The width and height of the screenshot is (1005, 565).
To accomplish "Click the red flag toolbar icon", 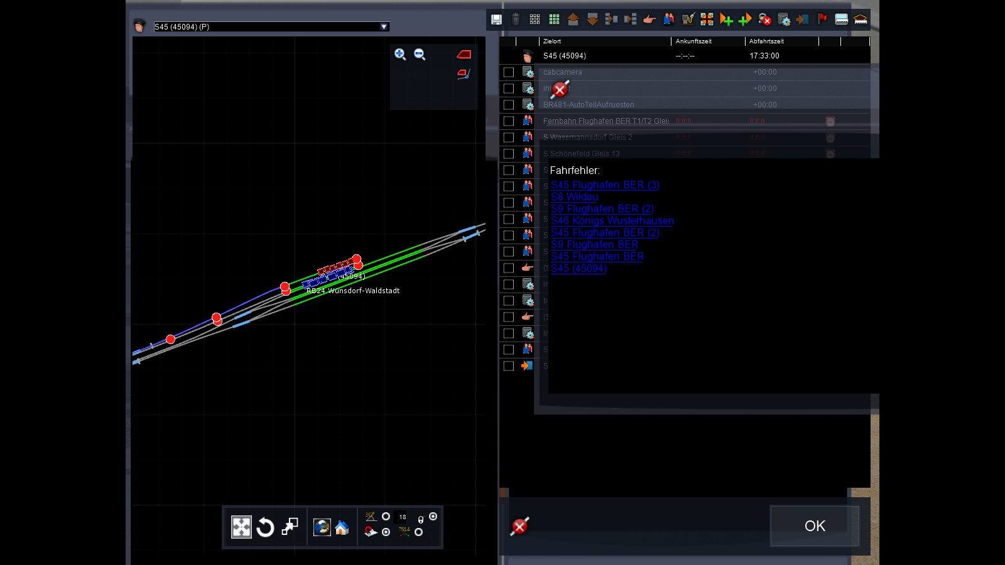I will [x=822, y=19].
